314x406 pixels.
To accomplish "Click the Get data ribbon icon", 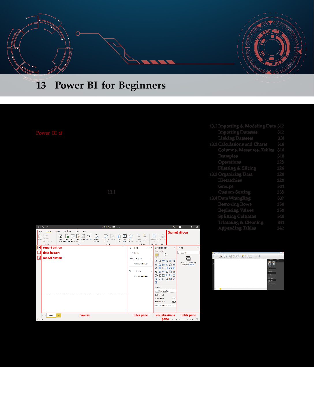I will [60, 236].
